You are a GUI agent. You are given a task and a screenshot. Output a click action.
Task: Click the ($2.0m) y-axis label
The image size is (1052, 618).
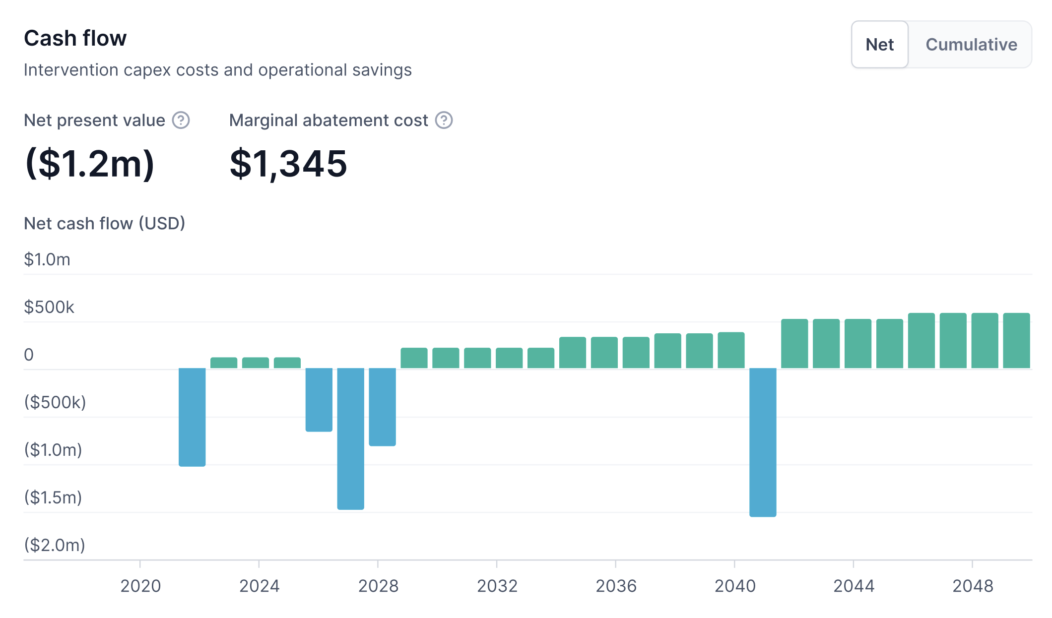55,545
